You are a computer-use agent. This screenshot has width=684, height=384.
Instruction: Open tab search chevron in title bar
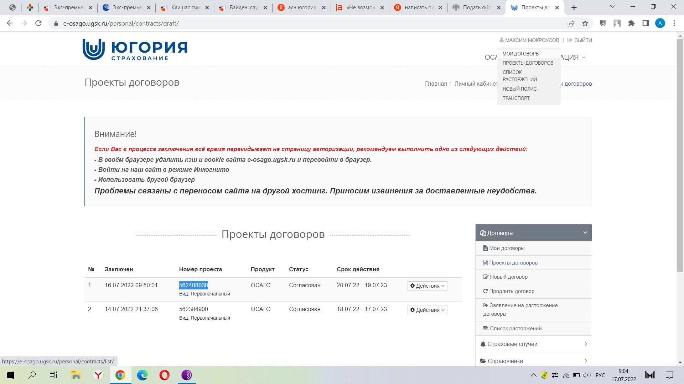[x=612, y=7]
